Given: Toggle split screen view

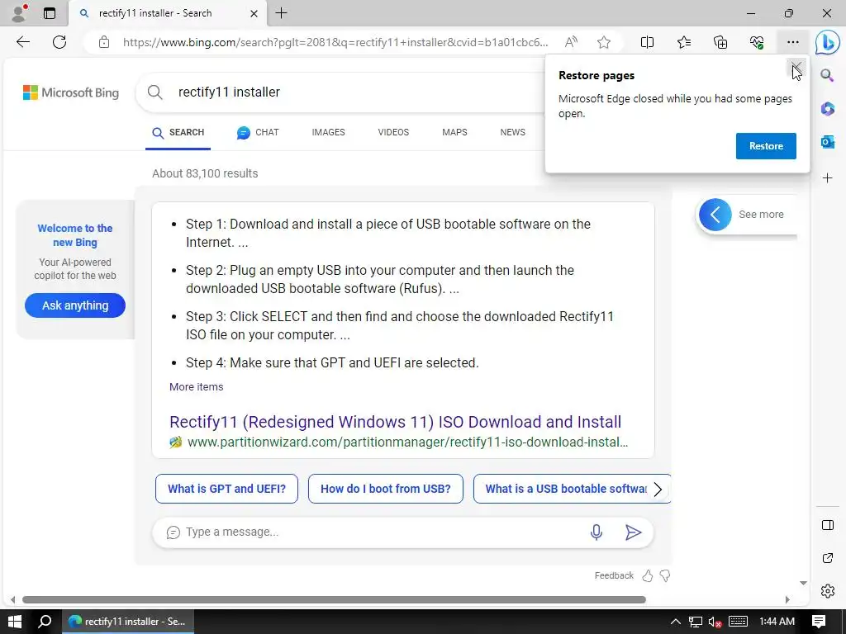Looking at the screenshot, I should pos(647,42).
